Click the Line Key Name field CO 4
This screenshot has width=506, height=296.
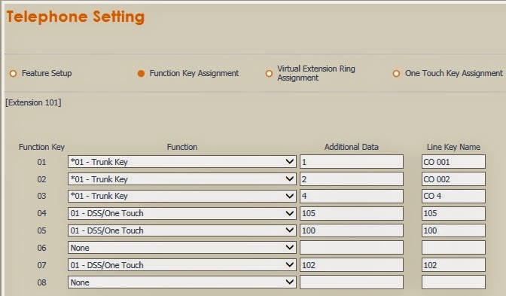click(x=453, y=196)
